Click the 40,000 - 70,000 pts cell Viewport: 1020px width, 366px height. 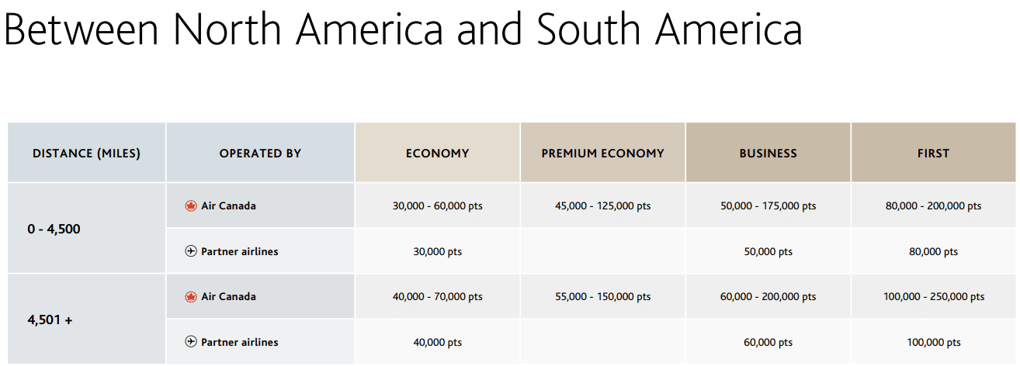coord(437,297)
